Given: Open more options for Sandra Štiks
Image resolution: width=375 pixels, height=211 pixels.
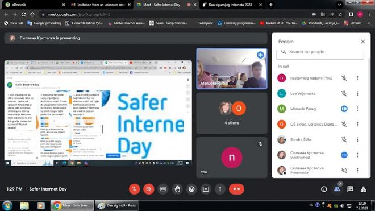Looking at the screenshot, I should pyautogui.click(x=357, y=139).
